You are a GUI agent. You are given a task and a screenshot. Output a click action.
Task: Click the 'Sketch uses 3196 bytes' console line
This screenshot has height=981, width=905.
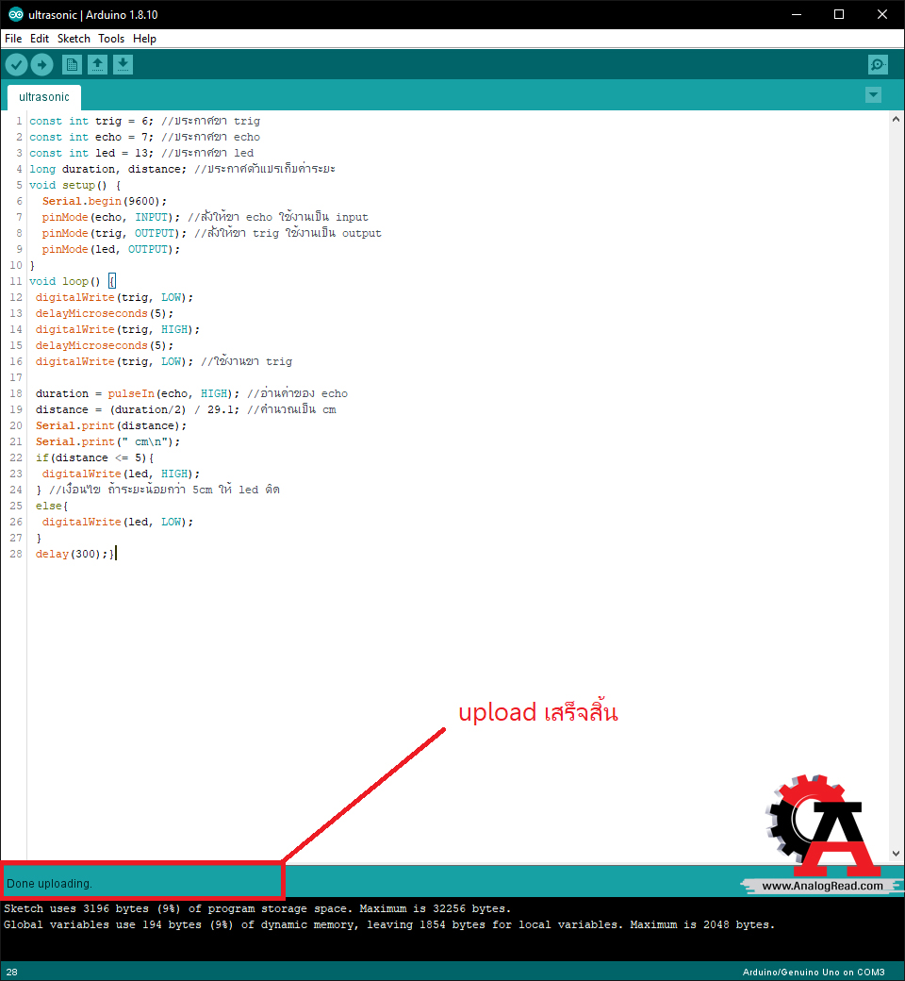[x=257, y=908]
